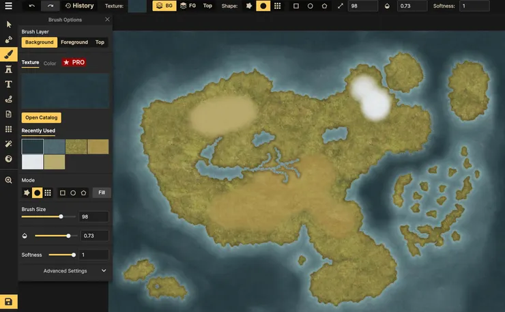Pick the pale sand recently used texture

(x=55, y=162)
